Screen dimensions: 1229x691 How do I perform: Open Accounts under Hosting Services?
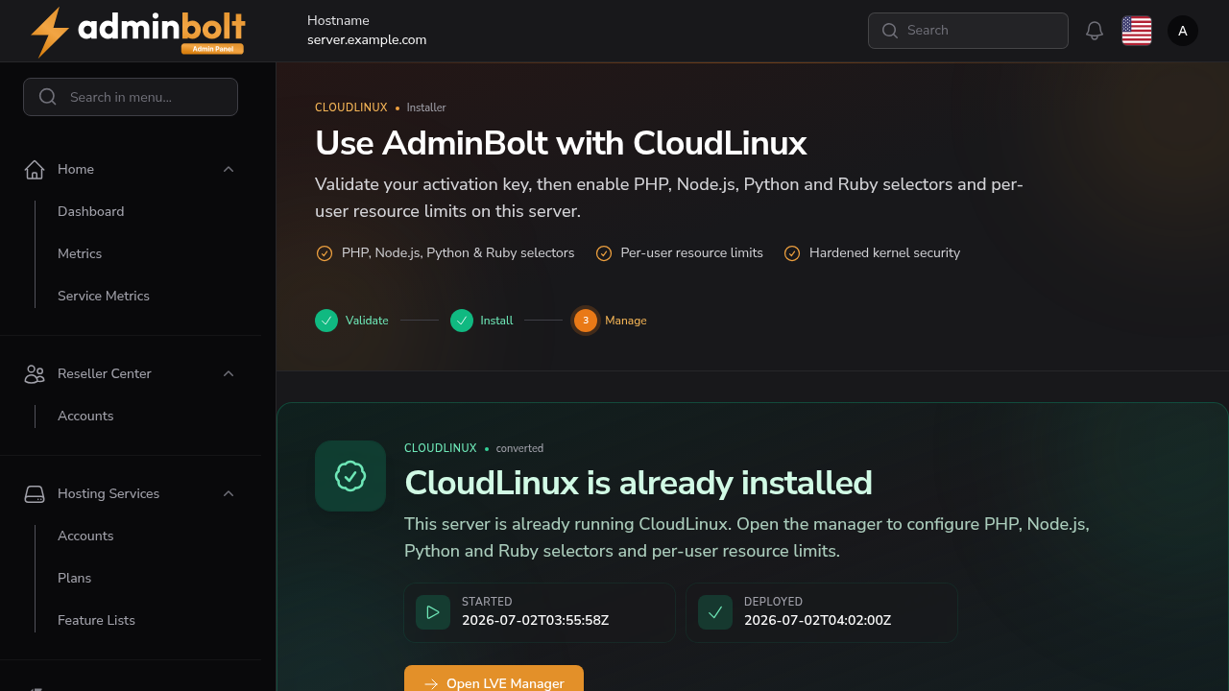click(x=85, y=536)
